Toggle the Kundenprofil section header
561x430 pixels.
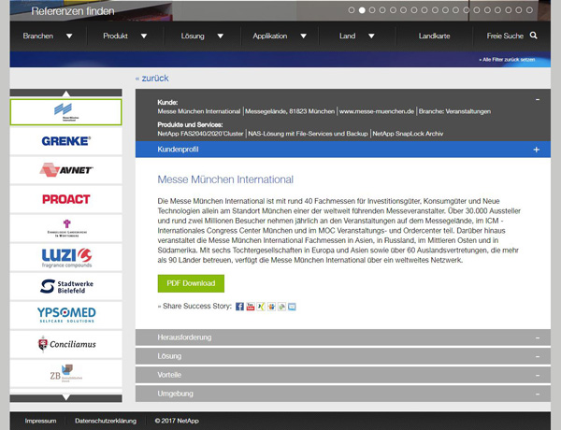343,150
